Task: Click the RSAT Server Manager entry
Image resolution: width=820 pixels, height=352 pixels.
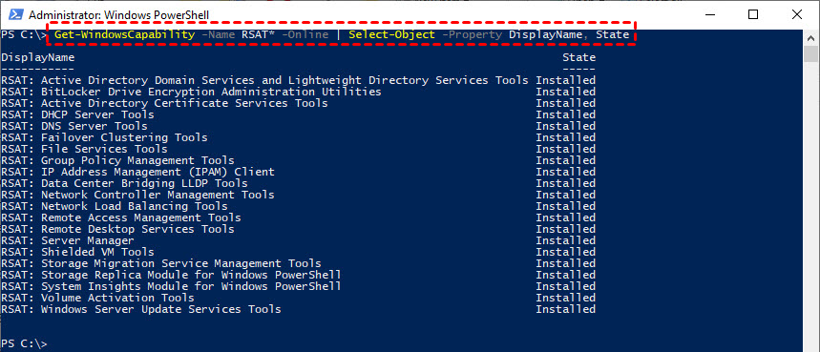Action: pos(68,240)
